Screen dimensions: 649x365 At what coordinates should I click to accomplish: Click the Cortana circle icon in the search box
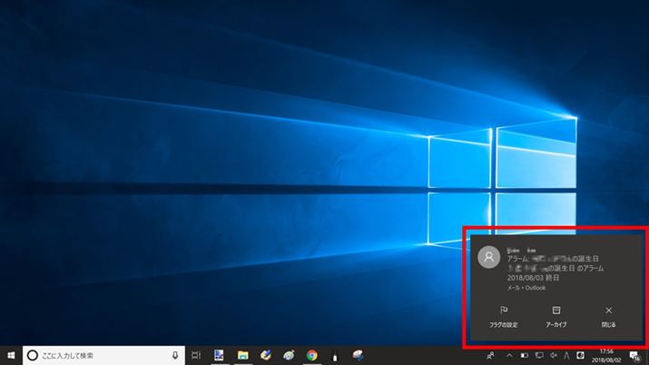(x=31, y=355)
